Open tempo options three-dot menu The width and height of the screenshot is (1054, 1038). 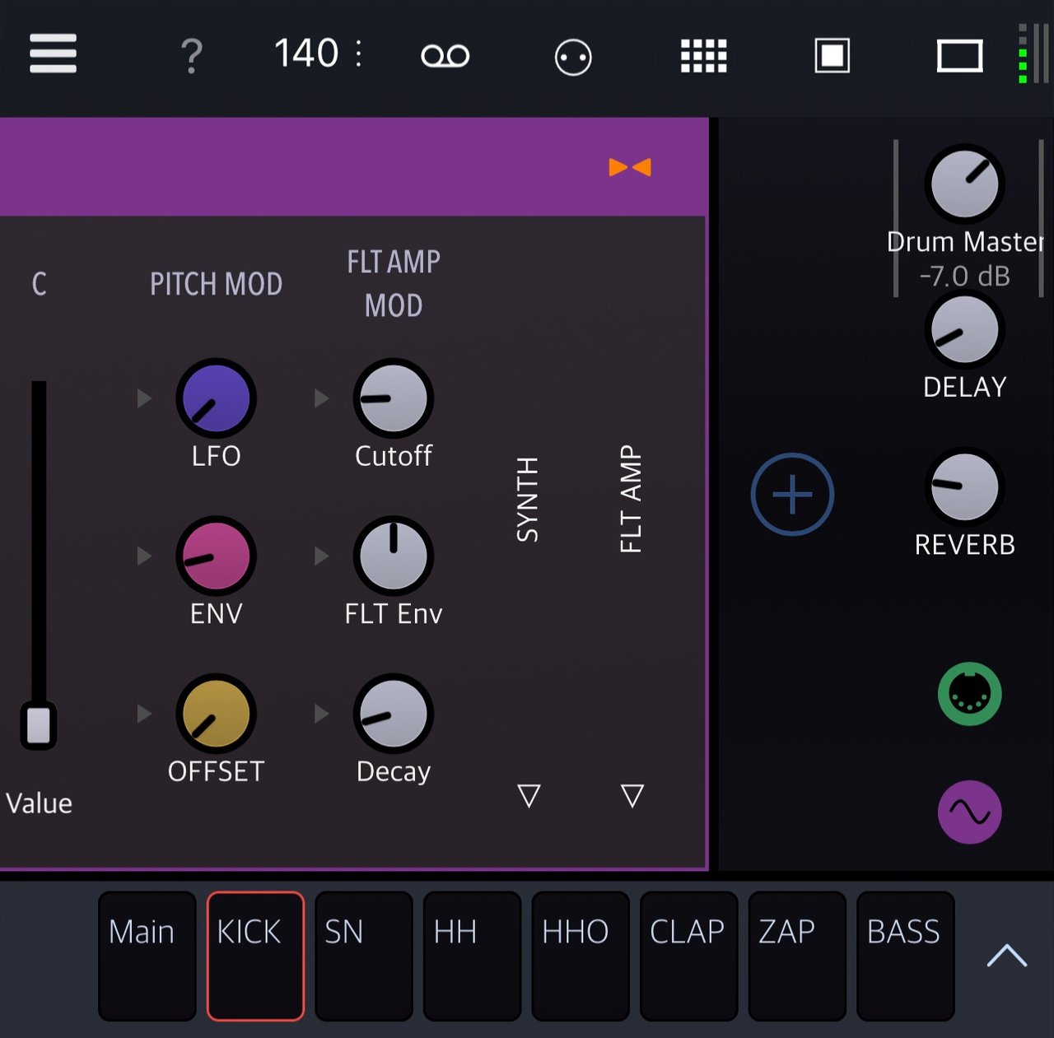(x=359, y=54)
